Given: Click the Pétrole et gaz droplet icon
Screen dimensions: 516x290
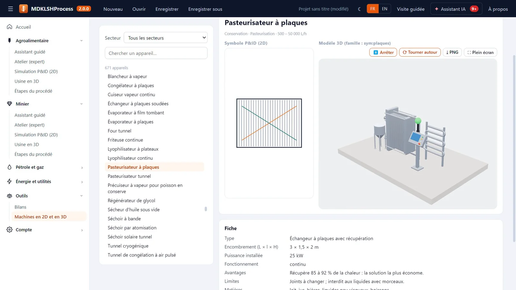Looking at the screenshot, I should point(9,167).
